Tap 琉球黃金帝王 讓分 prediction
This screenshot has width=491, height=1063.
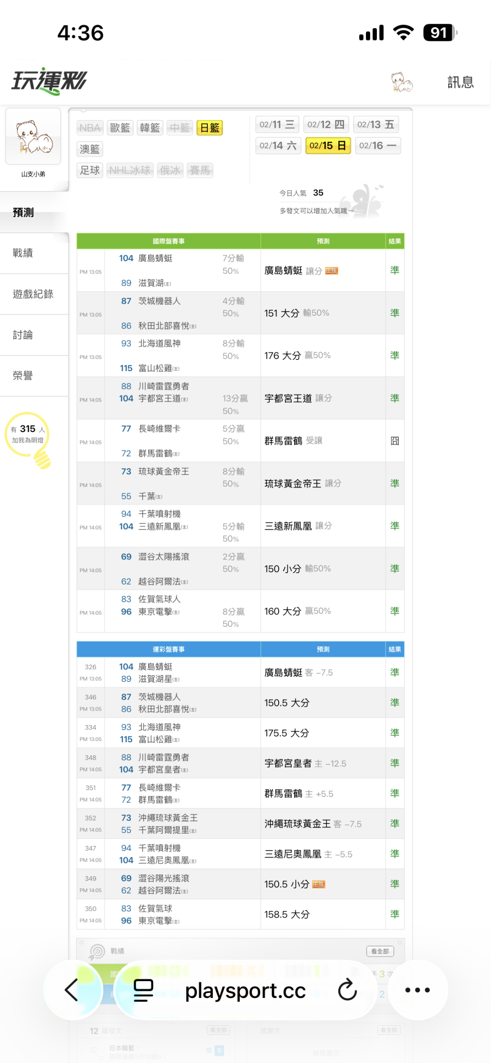(x=303, y=483)
